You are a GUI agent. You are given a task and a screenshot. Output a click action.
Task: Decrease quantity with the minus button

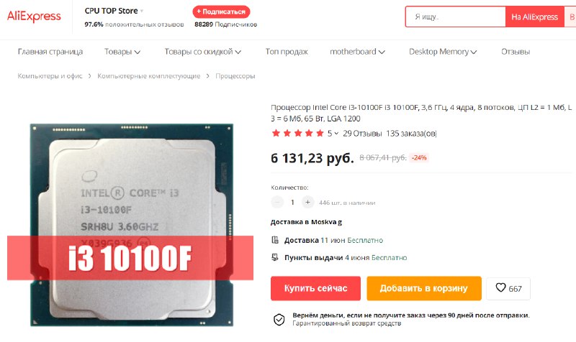coord(277,202)
